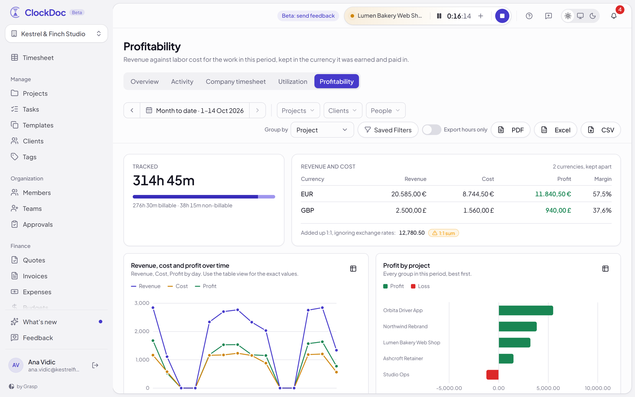Open Expenses in sidebar
This screenshot has height=397, width=635.
(x=57, y=292)
